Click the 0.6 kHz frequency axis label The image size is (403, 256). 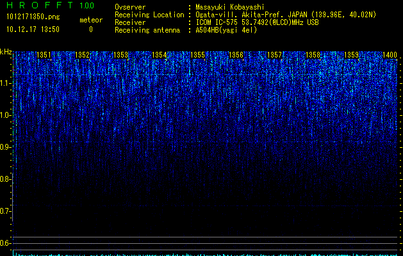6,243
